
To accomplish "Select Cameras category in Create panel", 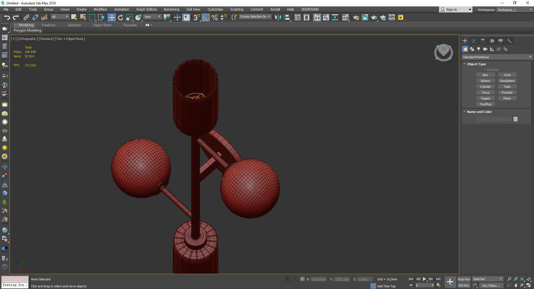I will [x=485, y=49].
